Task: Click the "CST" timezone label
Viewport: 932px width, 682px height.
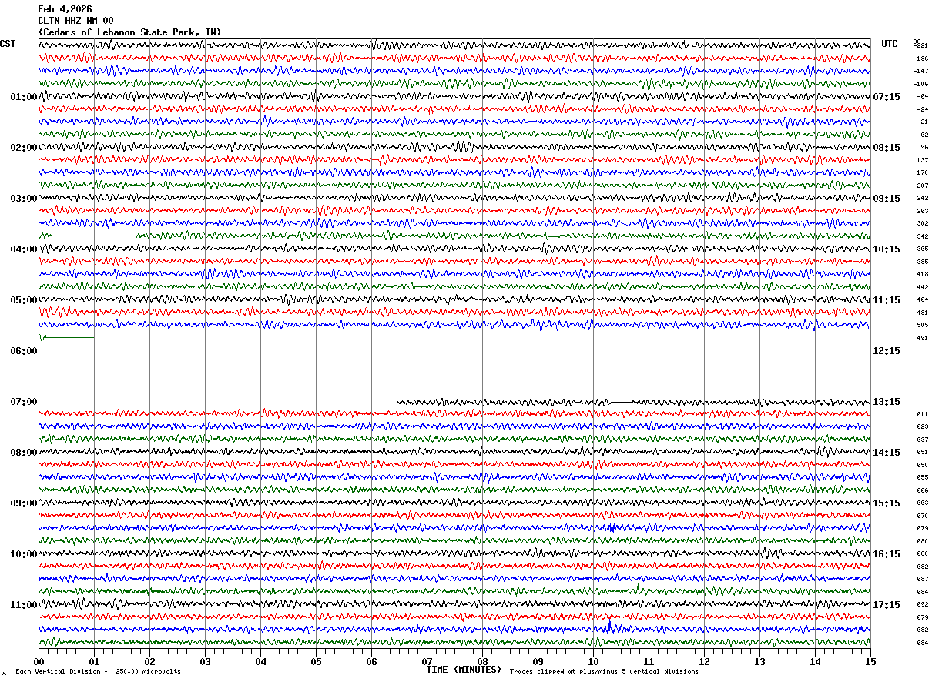Action: coord(8,44)
